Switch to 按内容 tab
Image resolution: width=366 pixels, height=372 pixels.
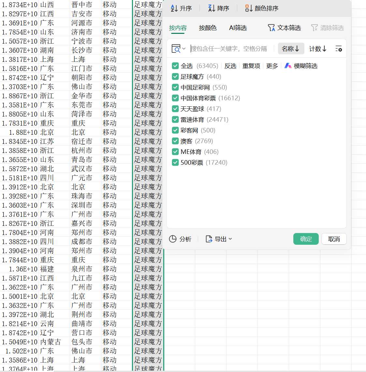click(178, 28)
